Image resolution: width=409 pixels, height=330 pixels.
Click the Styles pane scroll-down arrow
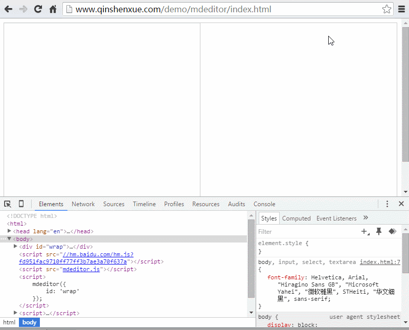[x=405, y=322]
